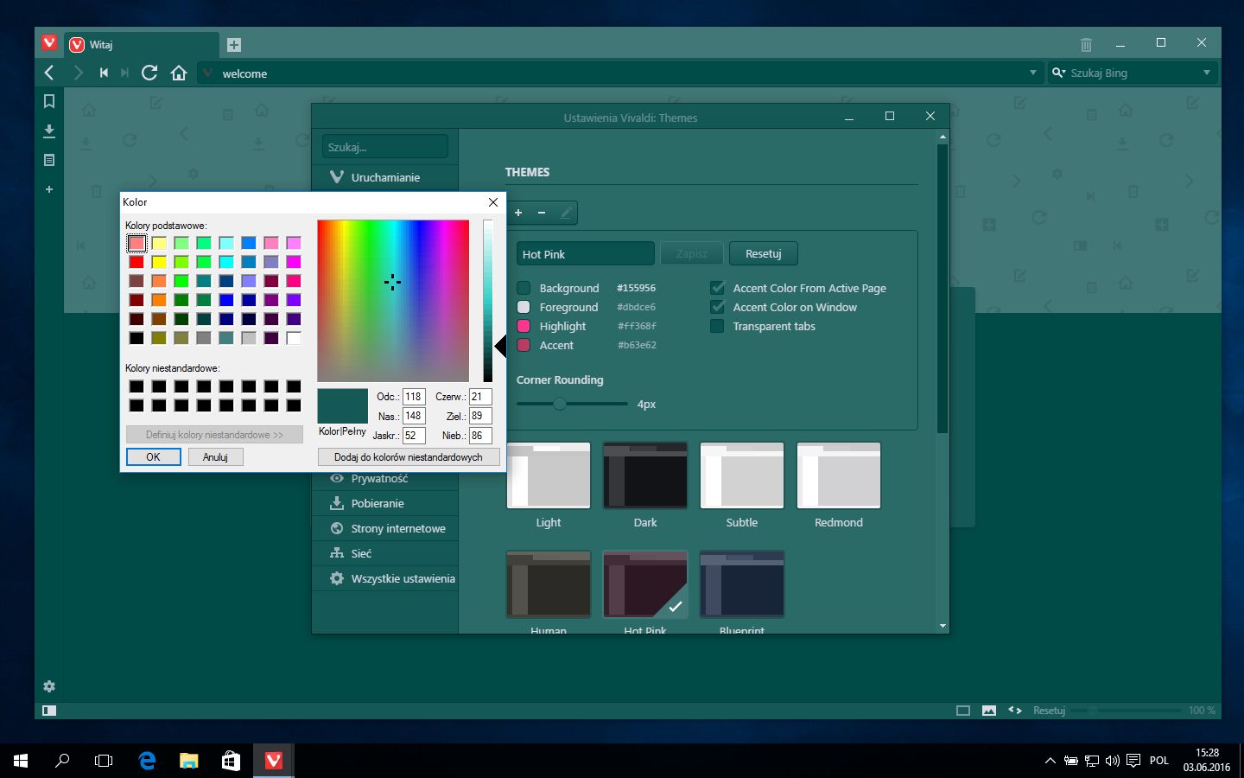Open the Bookmarks panel icon
Screen dimensions: 1244x778
pyautogui.click(x=49, y=101)
